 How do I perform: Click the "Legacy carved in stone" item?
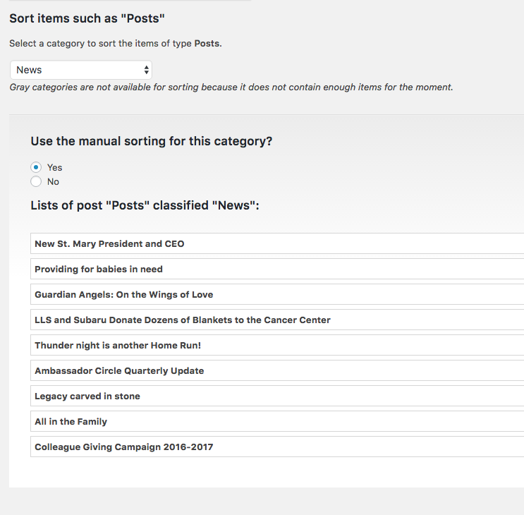coord(87,396)
